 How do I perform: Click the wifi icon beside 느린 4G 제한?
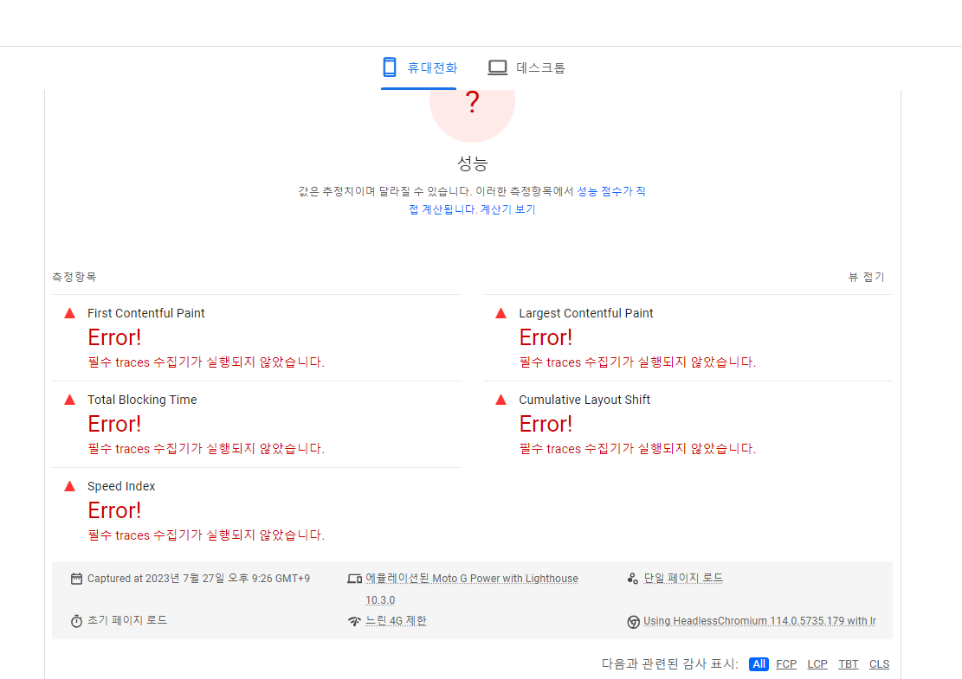pos(353,621)
